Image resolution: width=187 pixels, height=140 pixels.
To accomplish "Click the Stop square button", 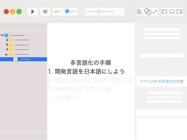I will 45,12.
